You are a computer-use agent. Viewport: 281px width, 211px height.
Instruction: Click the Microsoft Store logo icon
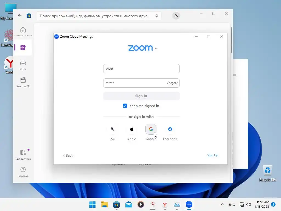click(29, 16)
